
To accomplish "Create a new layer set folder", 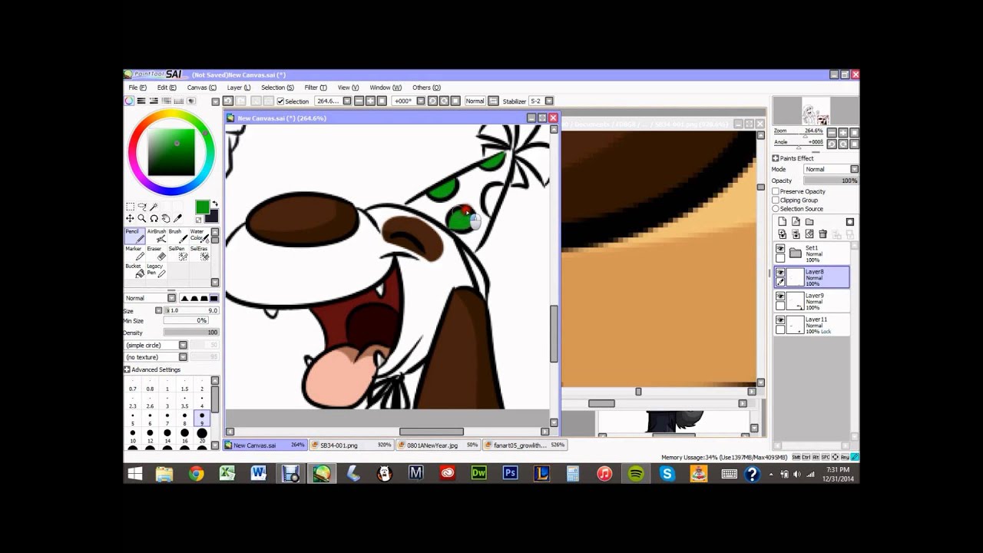I will pos(809,222).
